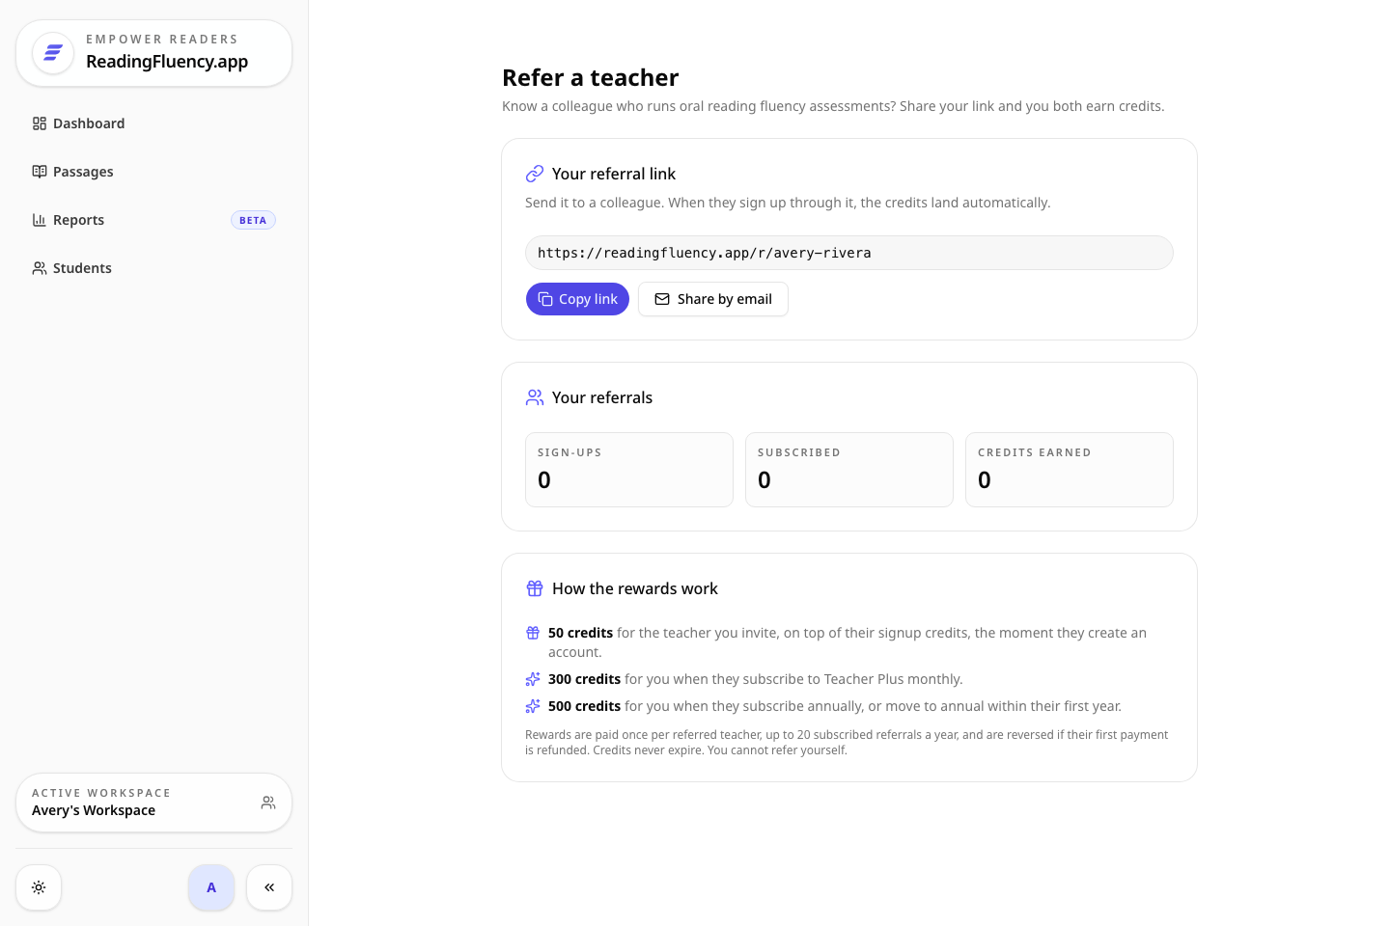
Task: Click the sparkle icon next to 300 credits
Action: [533, 679]
